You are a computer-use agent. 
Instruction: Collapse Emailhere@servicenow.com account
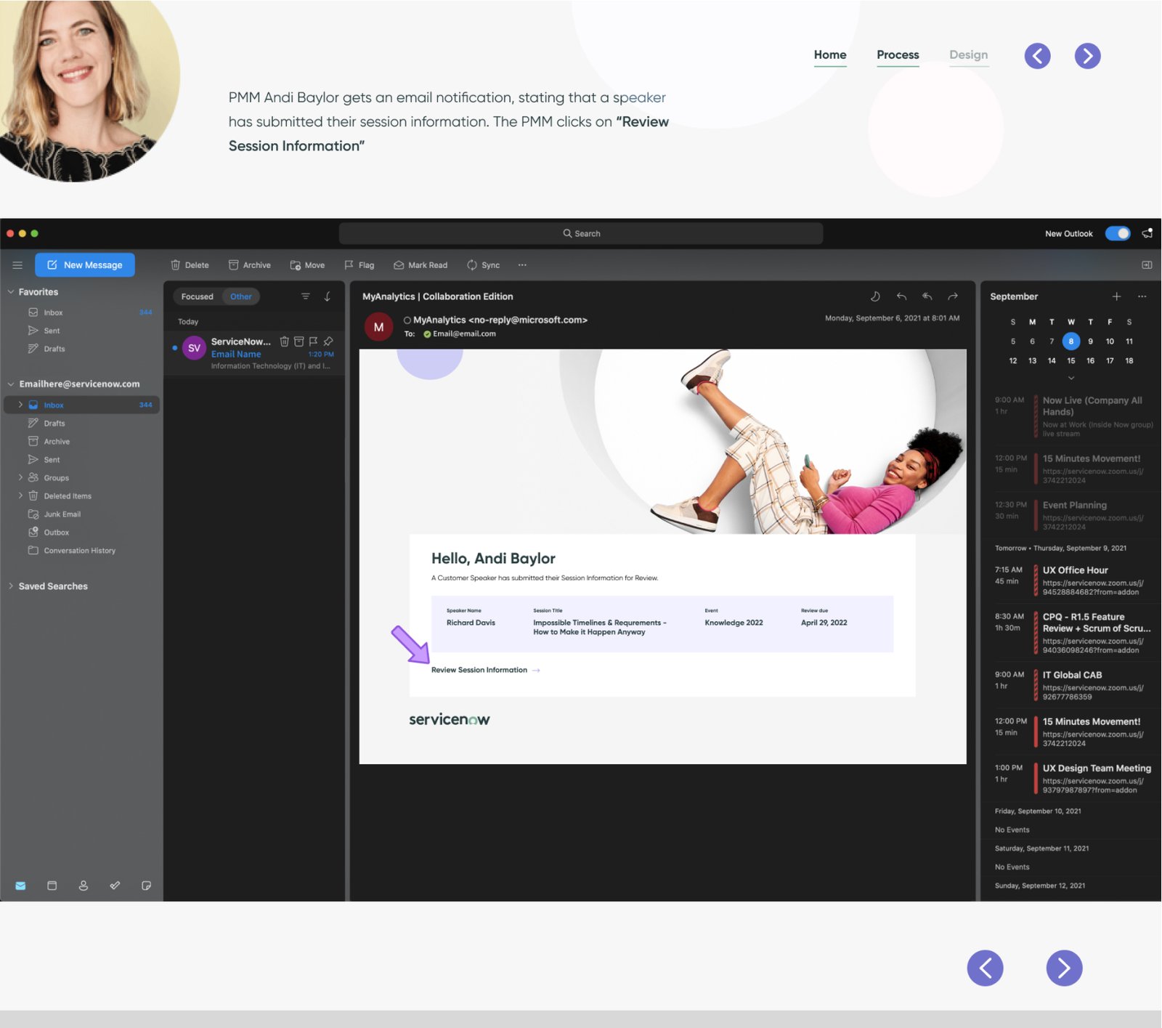[11, 384]
